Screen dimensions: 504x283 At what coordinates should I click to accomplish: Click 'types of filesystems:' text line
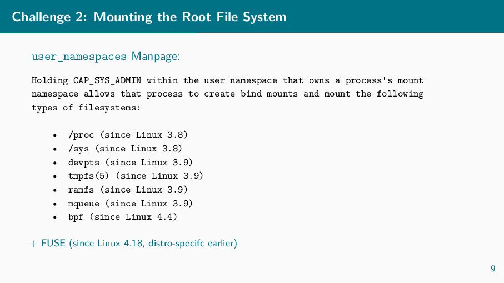pos(86,108)
